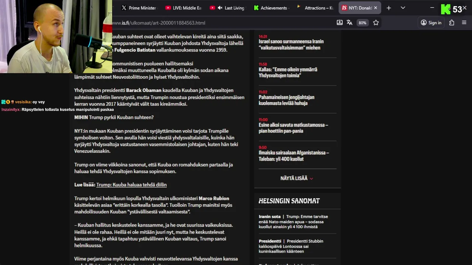Click the Sign in button
This screenshot has height=265, width=472.
[431, 22]
